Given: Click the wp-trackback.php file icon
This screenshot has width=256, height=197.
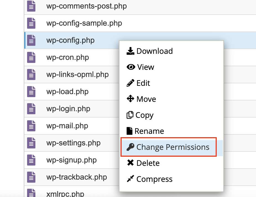Looking at the screenshot, I should point(32,177).
